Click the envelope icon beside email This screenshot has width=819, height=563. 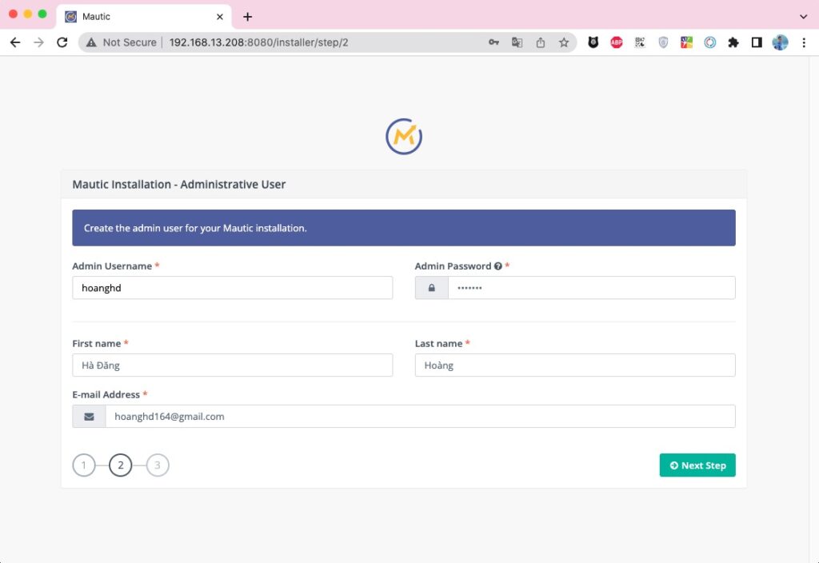click(89, 416)
